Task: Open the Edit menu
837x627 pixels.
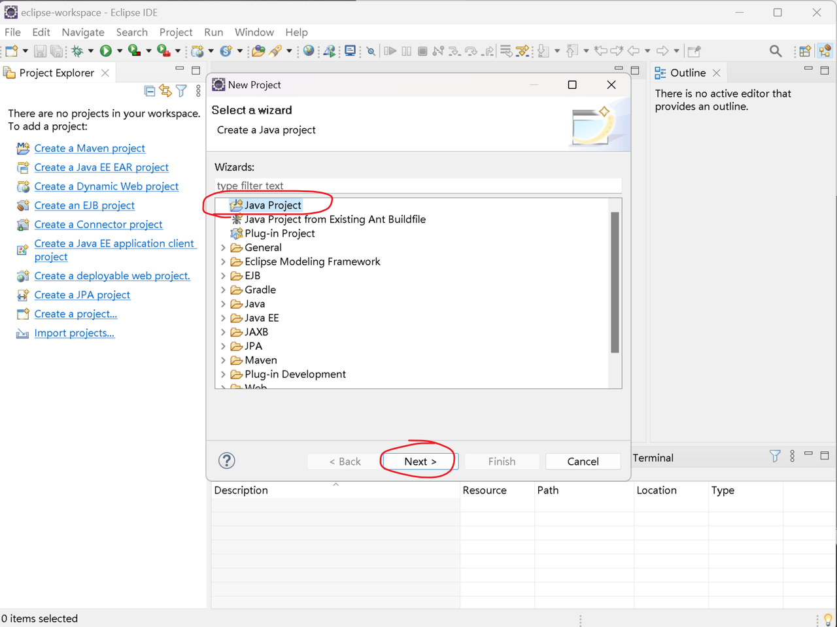Action: coord(41,32)
